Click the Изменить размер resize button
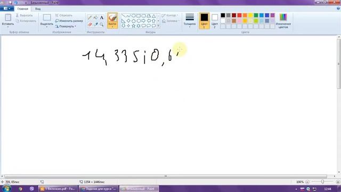 [69, 21]
